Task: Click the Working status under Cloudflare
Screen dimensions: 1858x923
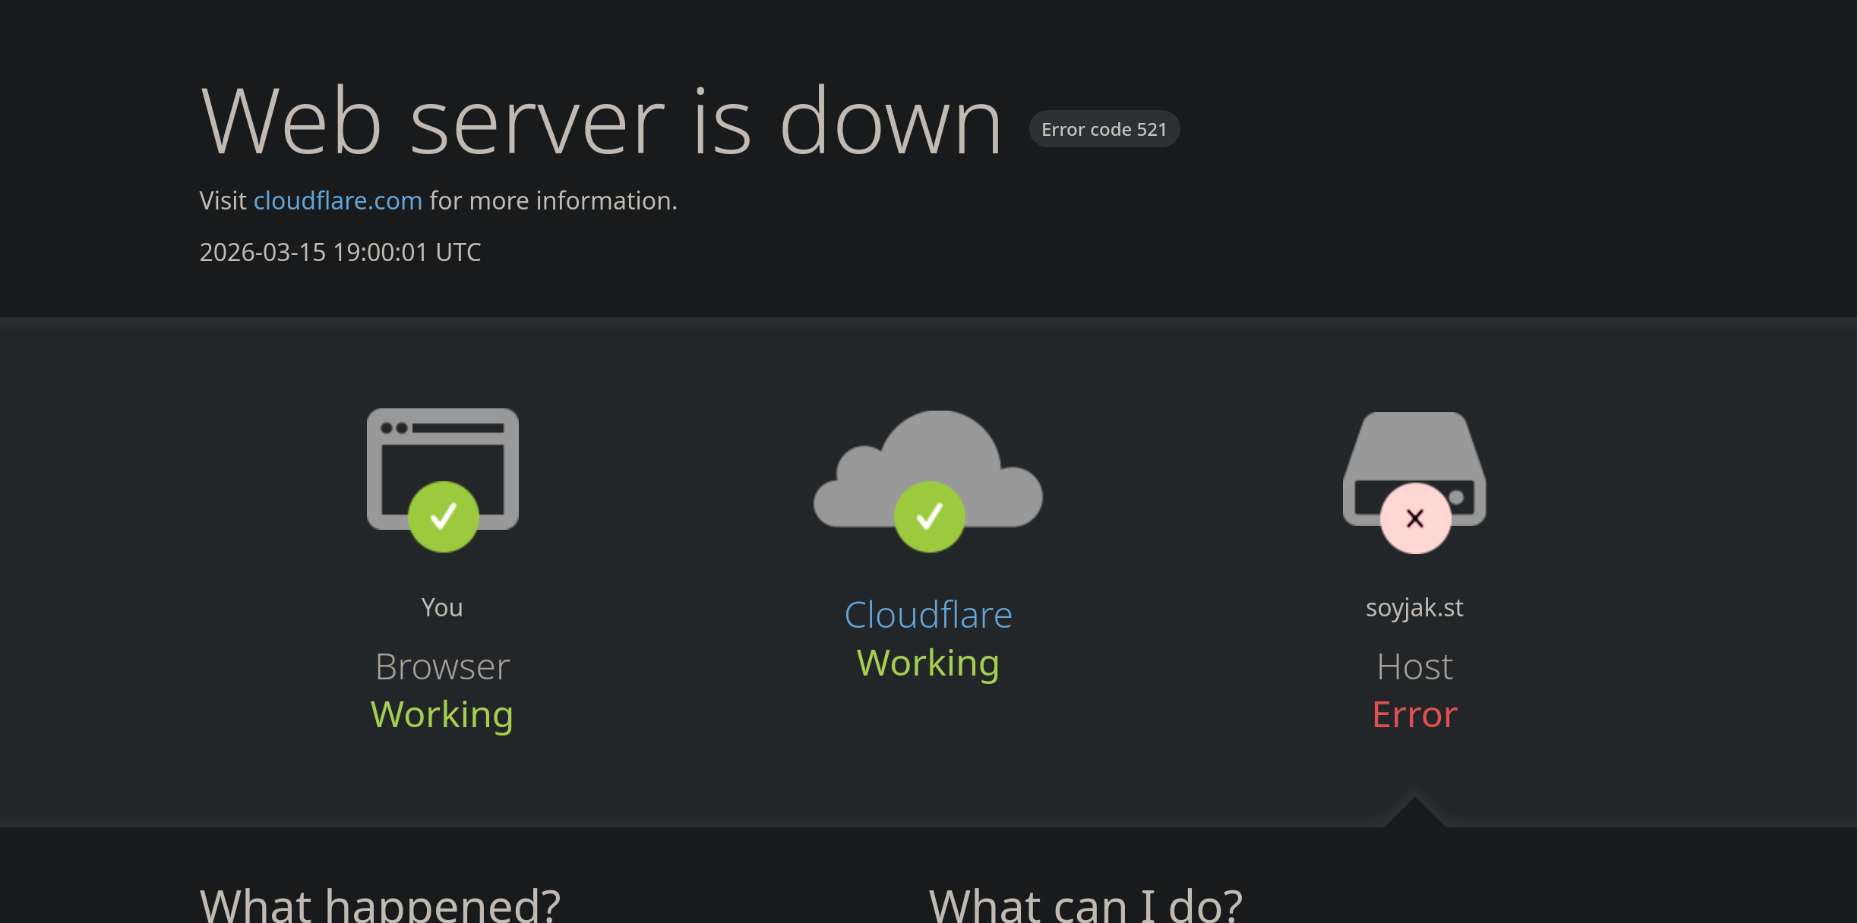Action: point(928,663)
